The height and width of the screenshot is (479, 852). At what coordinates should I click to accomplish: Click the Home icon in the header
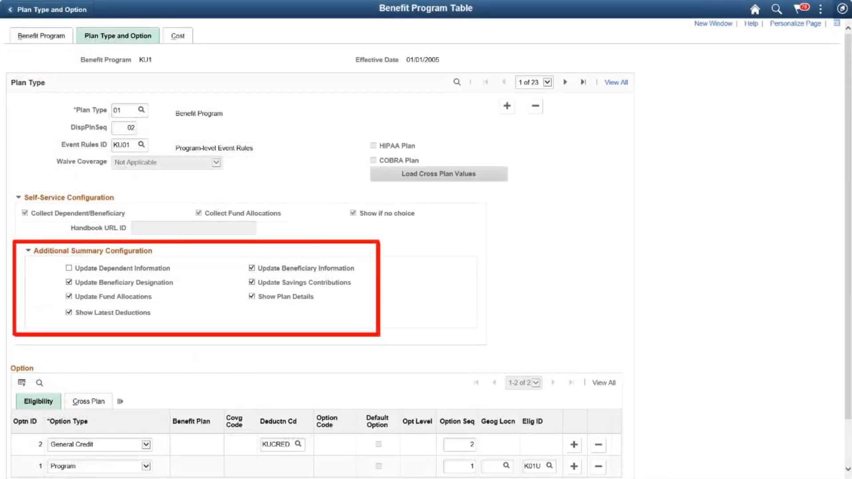[754, 9]
